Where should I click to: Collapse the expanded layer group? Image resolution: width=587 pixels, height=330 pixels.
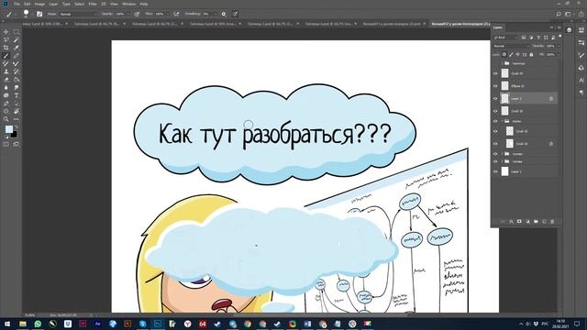pyautogui.click(x=502, y=121)
